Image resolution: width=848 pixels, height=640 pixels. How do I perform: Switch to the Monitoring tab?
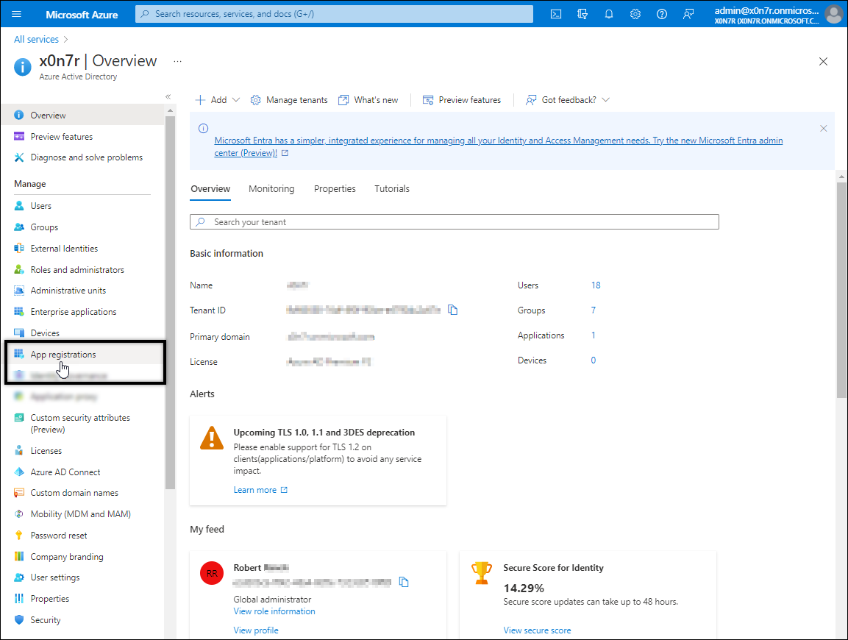(x=271, y=189)
